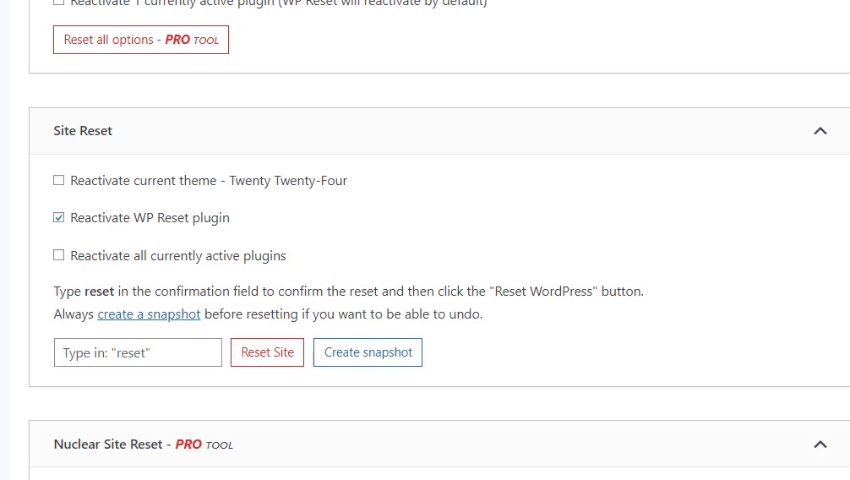Image resolution: width=850 pixels, height=480 pixels.
Task: Uncheck the Reactivate WP Reset plugin checkbox
Action: 58,217
